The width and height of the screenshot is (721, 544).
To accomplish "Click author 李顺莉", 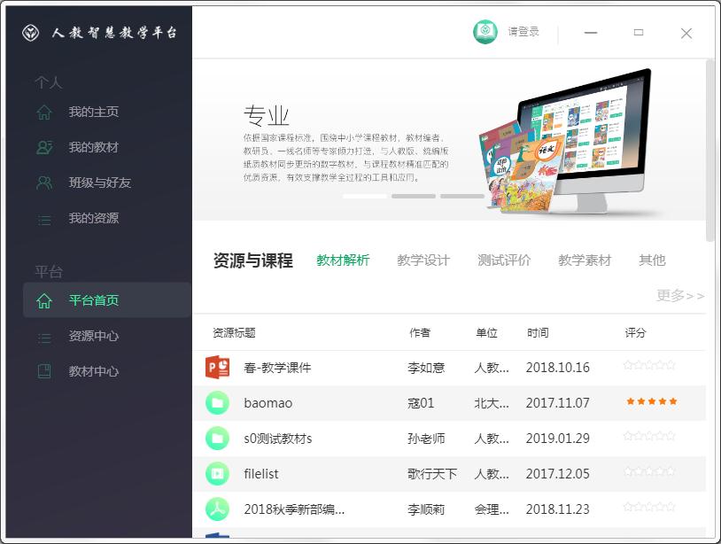I will point(426,509).
